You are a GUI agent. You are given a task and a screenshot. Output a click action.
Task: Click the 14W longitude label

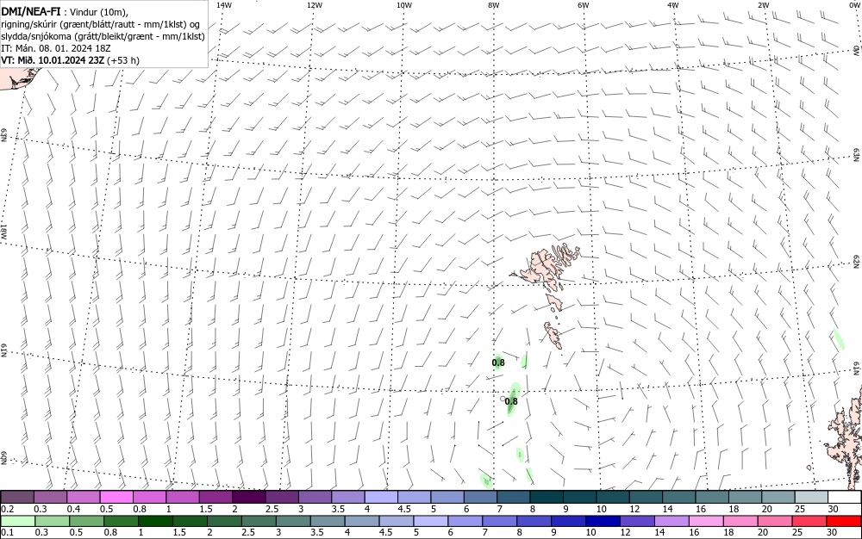pyautogui.click(x=224, y=5)
